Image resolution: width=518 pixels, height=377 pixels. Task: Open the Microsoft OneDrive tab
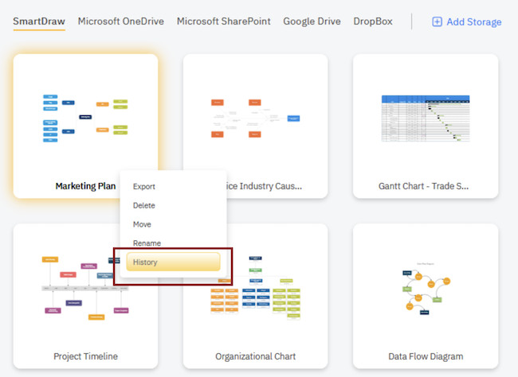tap(121, 21)
